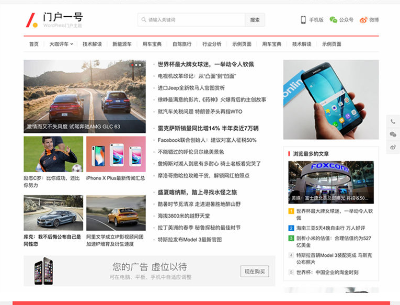Click the blue BMW coupe thumbnail
Viewport: 400px width, 305px height.
click(53, 213)
